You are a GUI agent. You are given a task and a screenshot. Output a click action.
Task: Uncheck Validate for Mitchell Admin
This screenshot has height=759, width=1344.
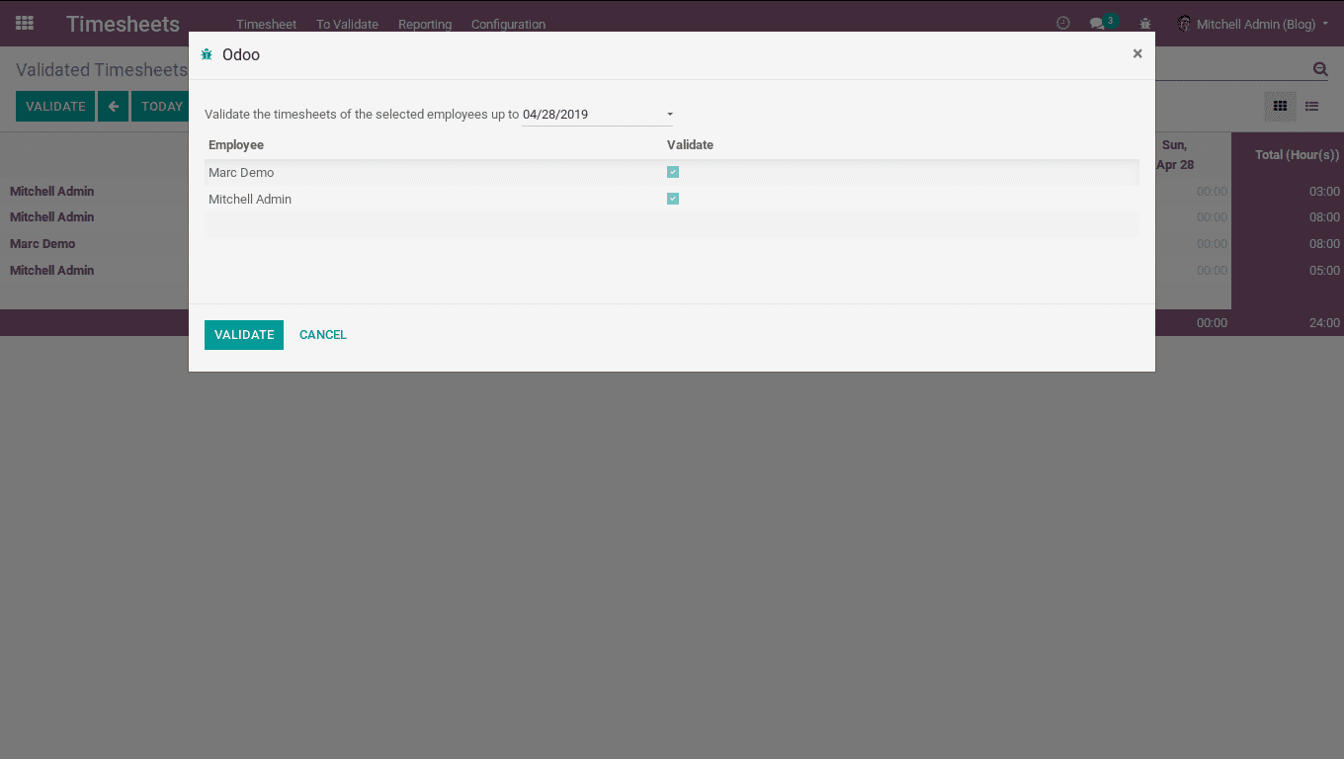point(673,199)
